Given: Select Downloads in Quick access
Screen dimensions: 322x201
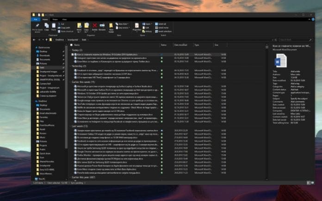Looking at the screenshot, I should tap(44, 55).
